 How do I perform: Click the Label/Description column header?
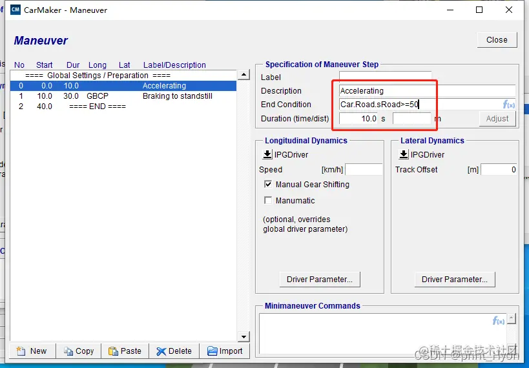pos(174,65)
